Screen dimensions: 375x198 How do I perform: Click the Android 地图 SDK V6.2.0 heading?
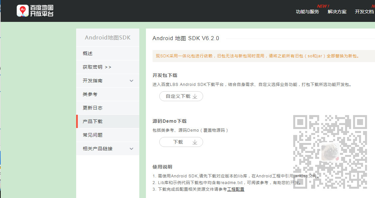tap(185, 38)
